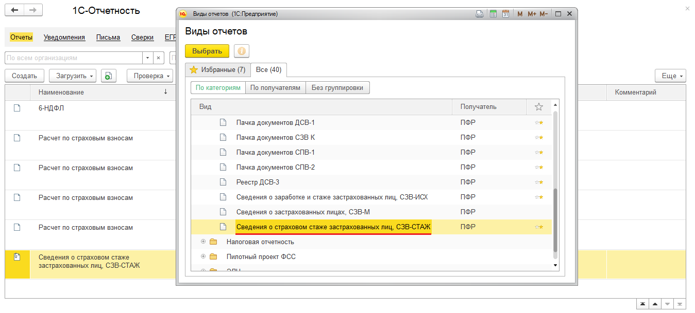Open the Сверки section
Image resolution: width=695 pixels, height=313 pixels.
[x=143, y=37]
